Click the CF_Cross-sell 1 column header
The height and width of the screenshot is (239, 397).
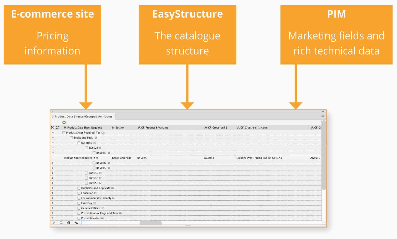(216, 128)
